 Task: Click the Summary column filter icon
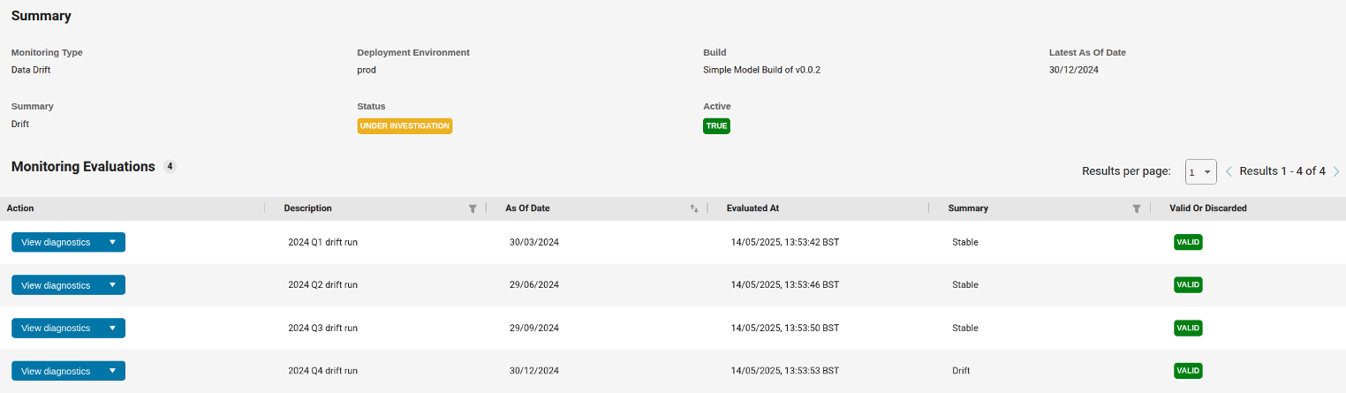(x=1137, y=208)
